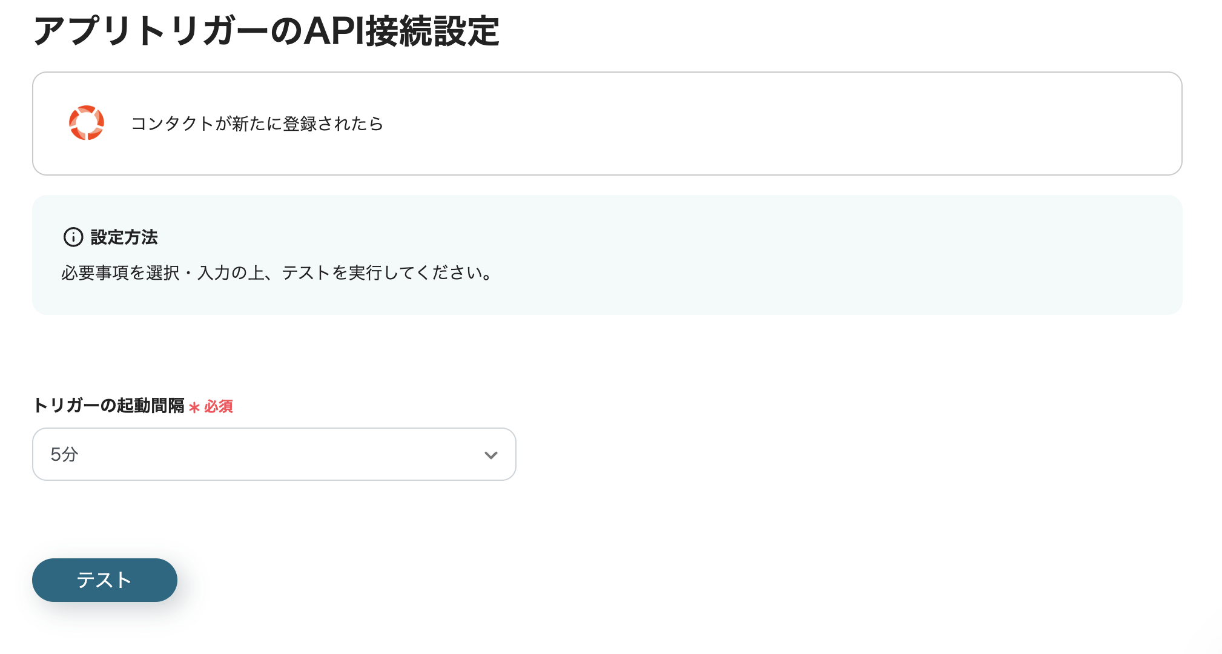
Task: Click the teal 設定方法 guidance panel
Action: [606, 254]
